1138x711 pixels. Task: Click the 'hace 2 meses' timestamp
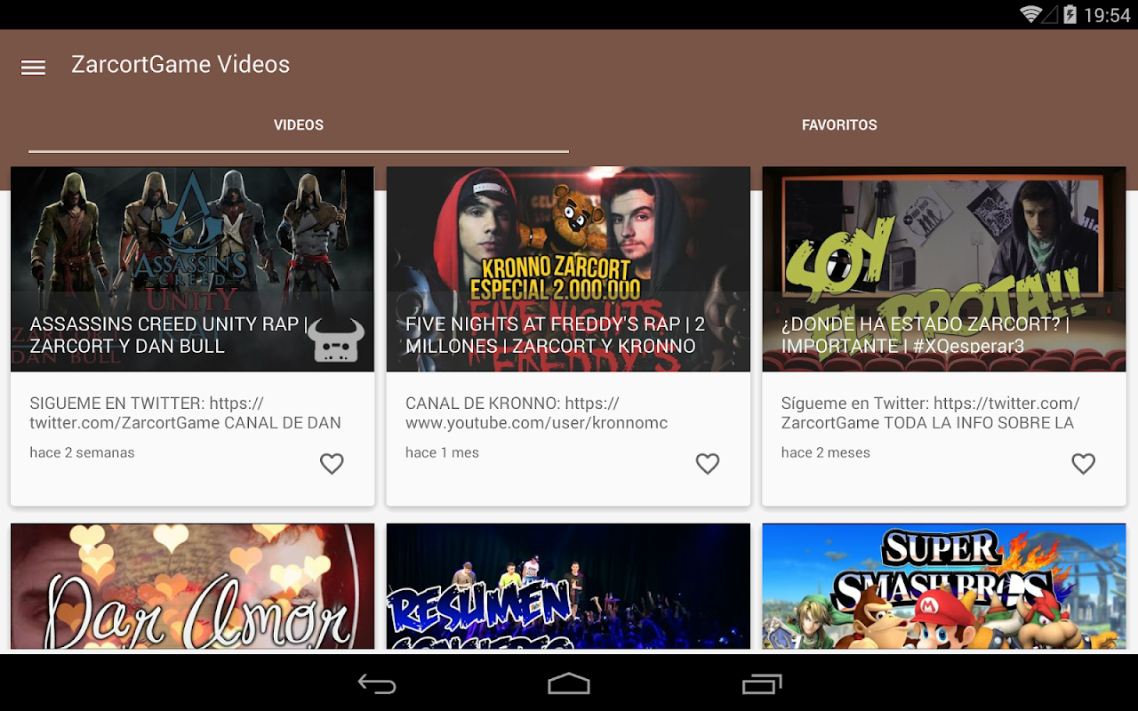(x=825, y=452)
